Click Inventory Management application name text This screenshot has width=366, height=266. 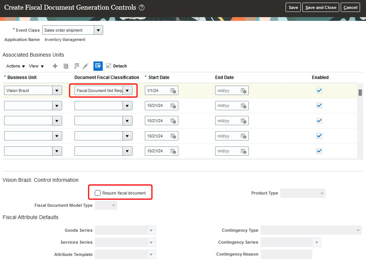pyautogui.click(x=65, y=40)
